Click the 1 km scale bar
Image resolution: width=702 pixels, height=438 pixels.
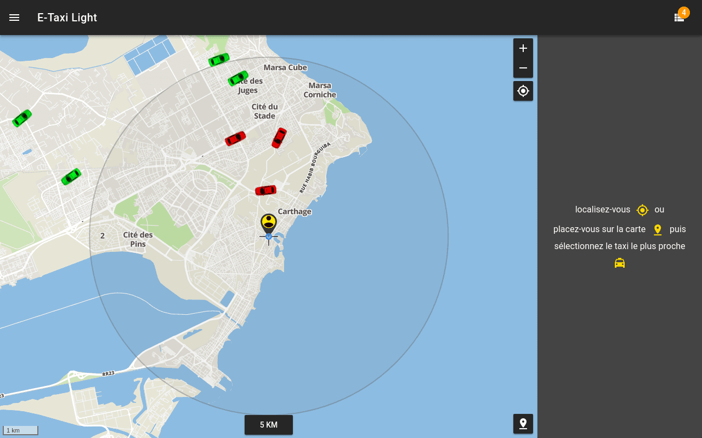(x=20, y=430)
